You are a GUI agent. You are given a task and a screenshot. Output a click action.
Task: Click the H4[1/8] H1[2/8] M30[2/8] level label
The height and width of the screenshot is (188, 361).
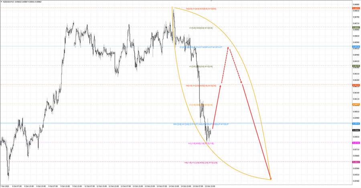pyautogui.click(x=201, y=86)
